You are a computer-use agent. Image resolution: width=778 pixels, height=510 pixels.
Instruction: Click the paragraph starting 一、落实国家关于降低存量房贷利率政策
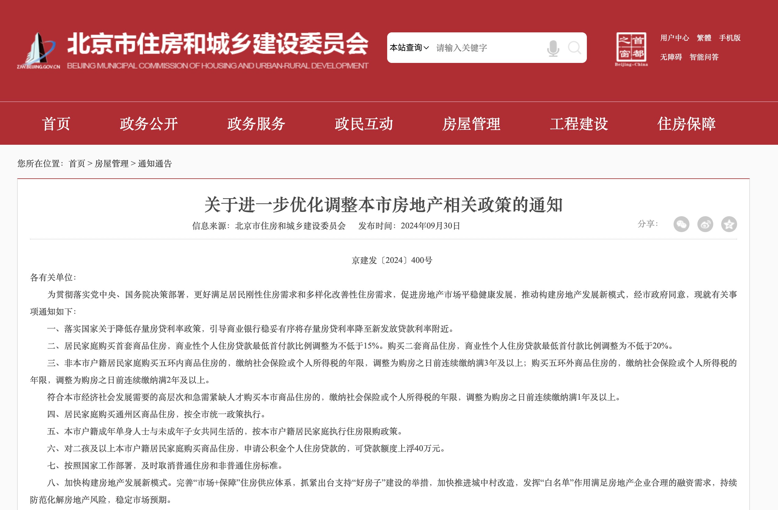click(251, 329)
